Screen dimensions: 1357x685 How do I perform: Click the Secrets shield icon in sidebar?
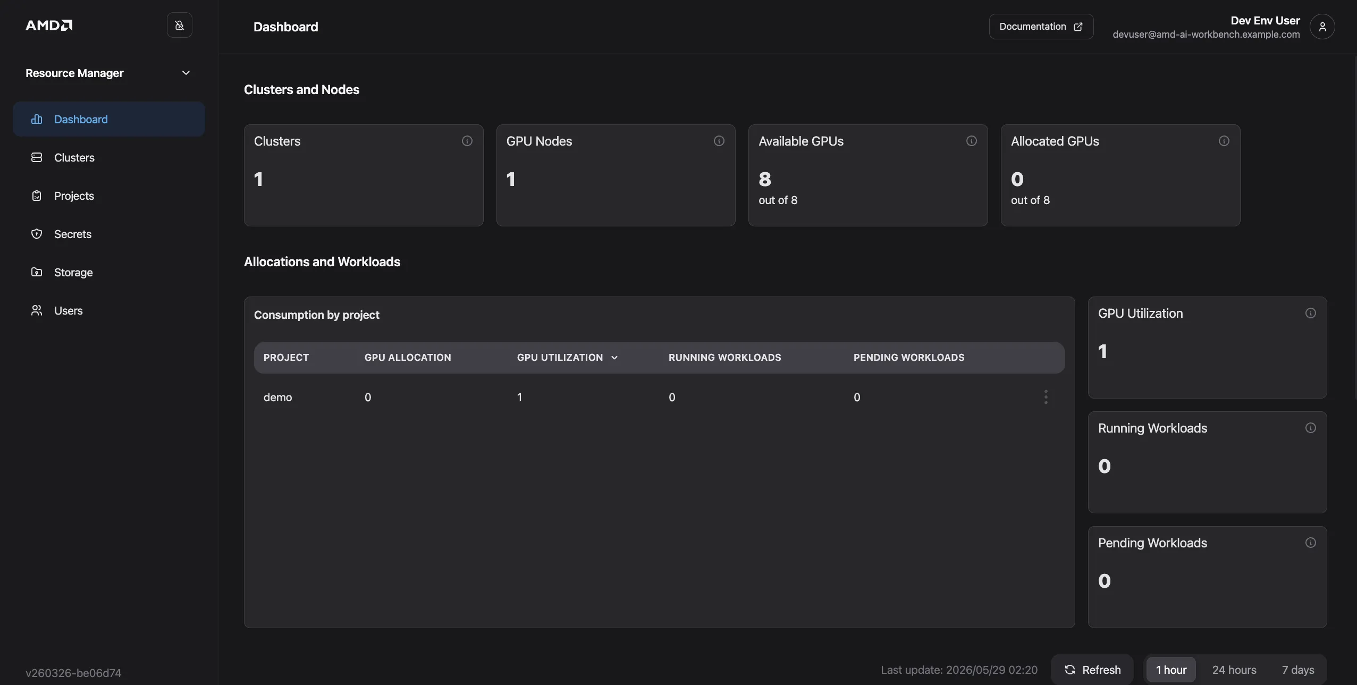tap(37, 234)
